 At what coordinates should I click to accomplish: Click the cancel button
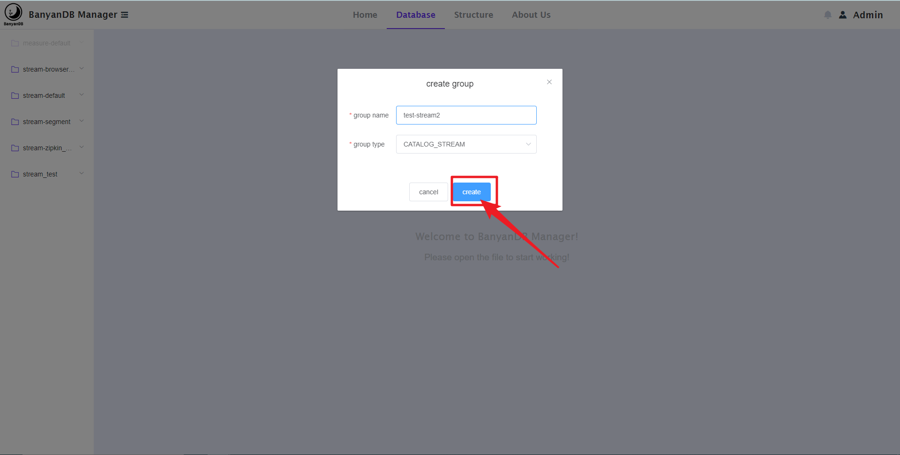point(428,192)
